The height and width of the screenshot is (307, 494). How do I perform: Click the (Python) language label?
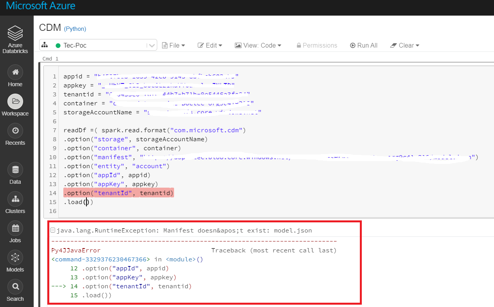click(x=75, y=29)
